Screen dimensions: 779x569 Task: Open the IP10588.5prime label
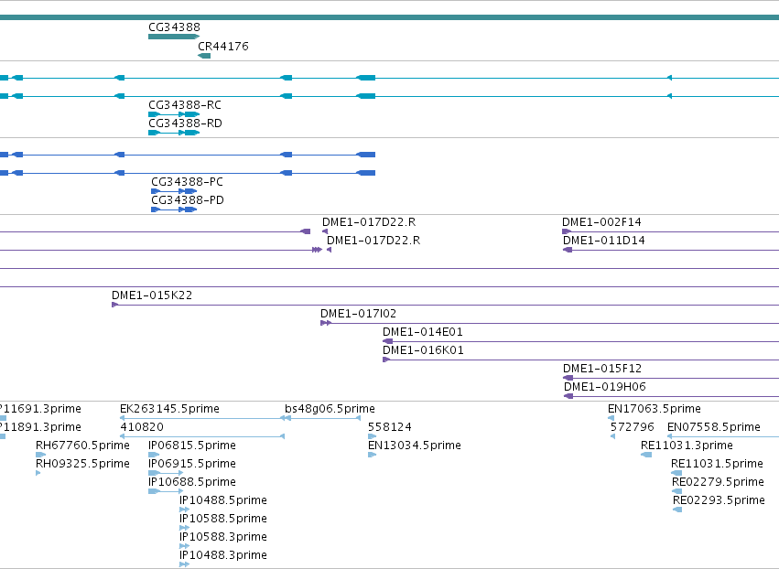point(223,519)
